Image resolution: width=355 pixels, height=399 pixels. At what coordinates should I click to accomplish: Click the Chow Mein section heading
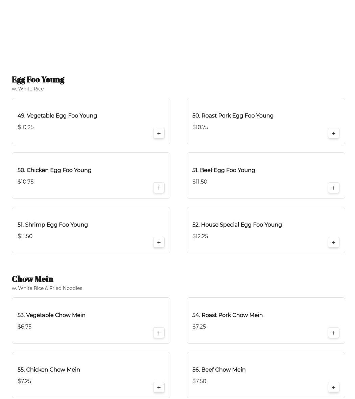[32, 279]
